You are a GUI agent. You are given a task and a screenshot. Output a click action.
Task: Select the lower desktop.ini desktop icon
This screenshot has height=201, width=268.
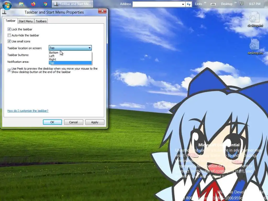coord(255,47)
